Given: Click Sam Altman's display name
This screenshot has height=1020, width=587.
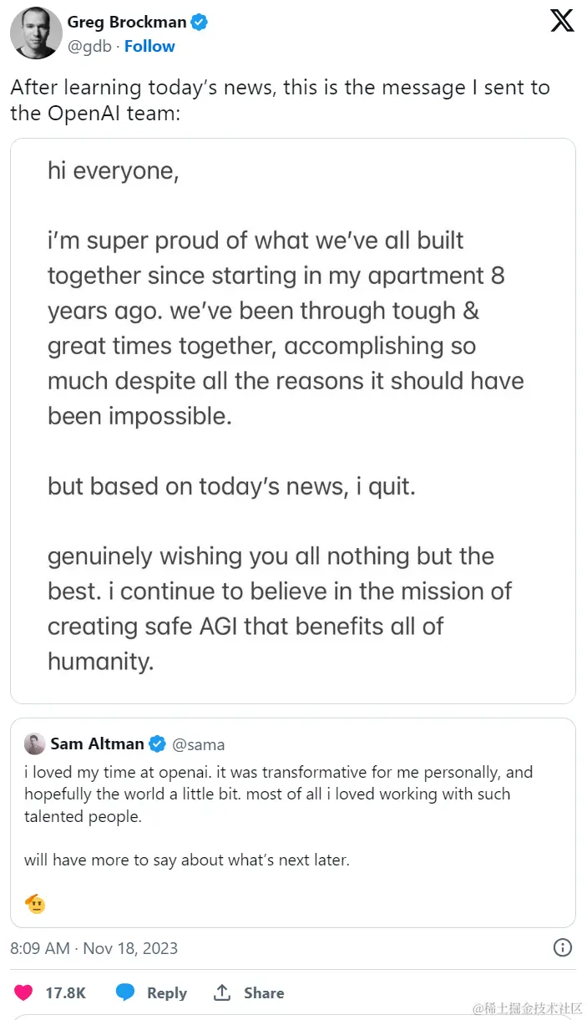Looking at the screenshot, I should point(96,743).
